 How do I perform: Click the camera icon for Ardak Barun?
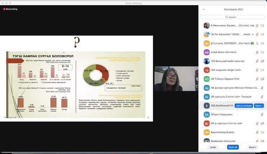click(262, 52)
